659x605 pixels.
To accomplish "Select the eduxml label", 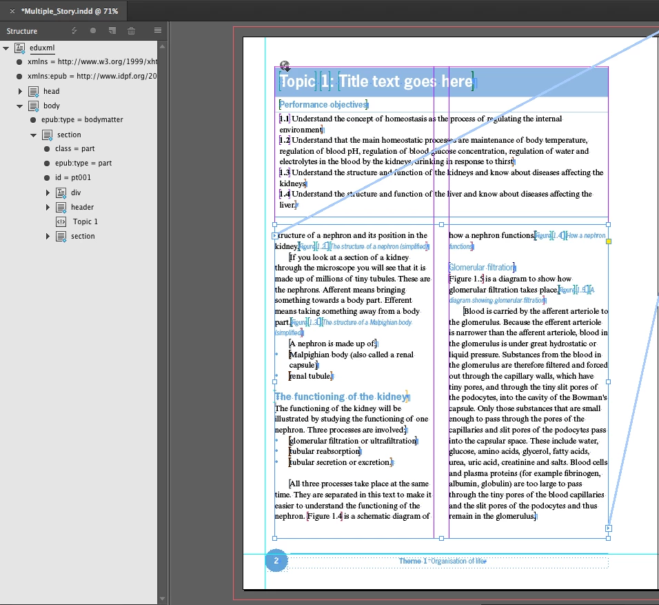I will (42, 48).
